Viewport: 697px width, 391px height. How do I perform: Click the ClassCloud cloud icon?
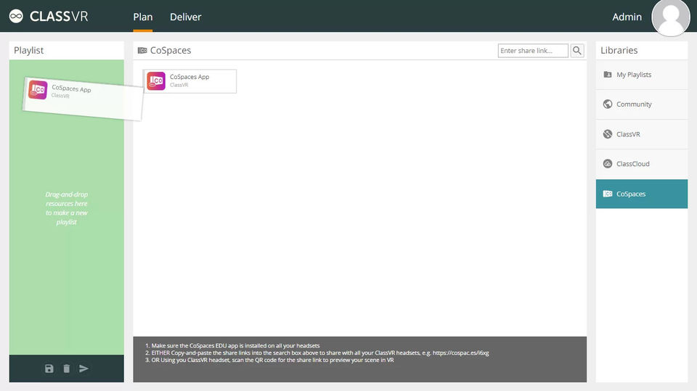coord(607,163)
